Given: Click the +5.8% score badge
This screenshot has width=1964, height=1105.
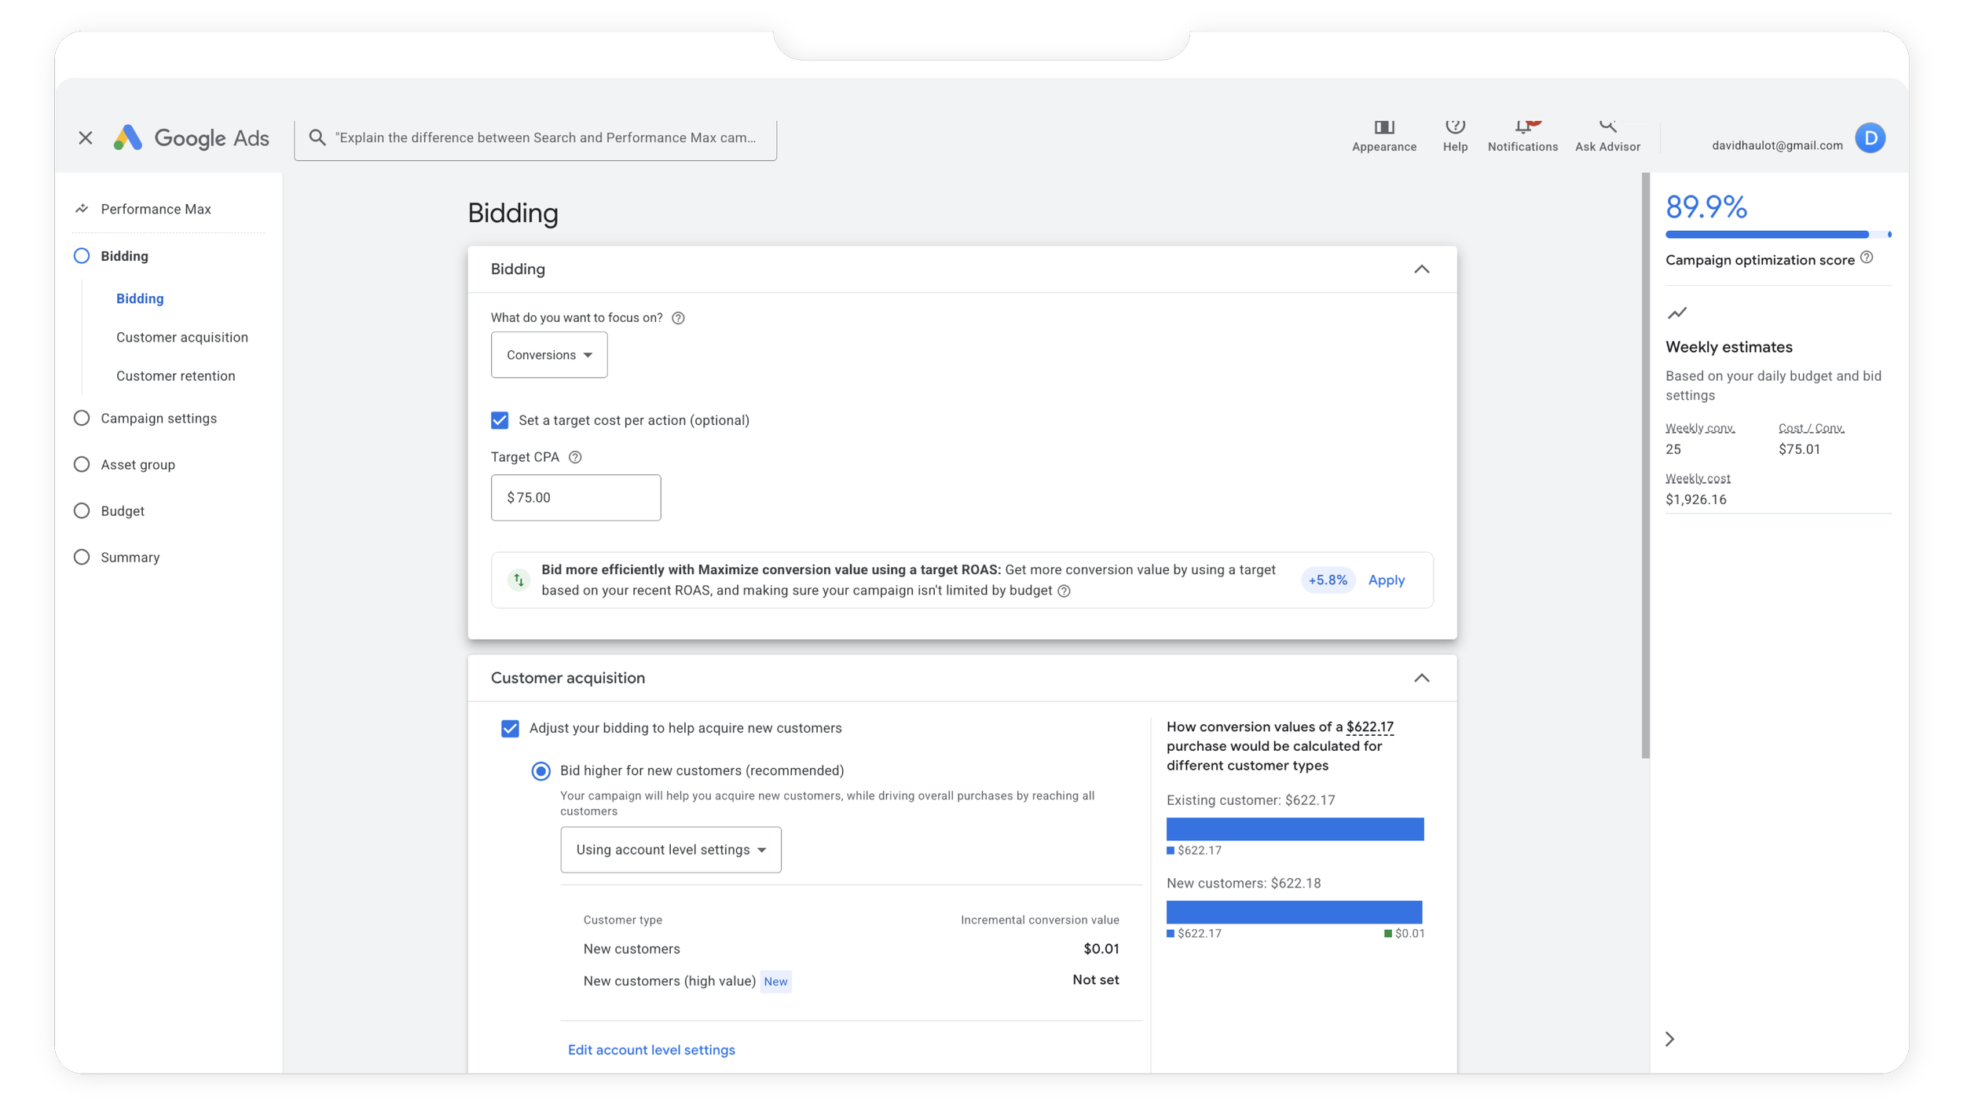Looking at the screenshot, I should [1328, 580].
